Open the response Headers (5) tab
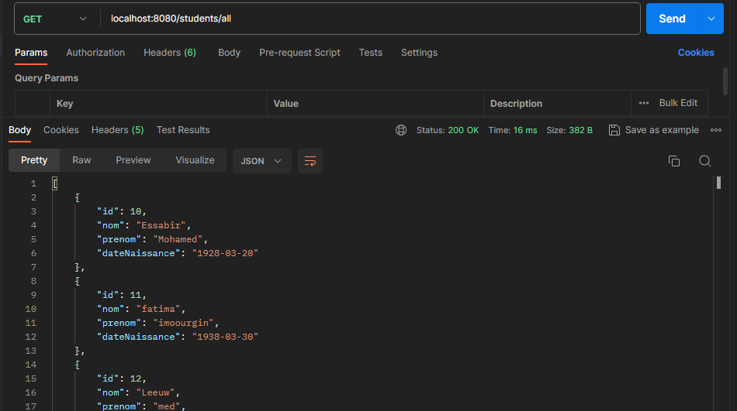 point(117,130)
